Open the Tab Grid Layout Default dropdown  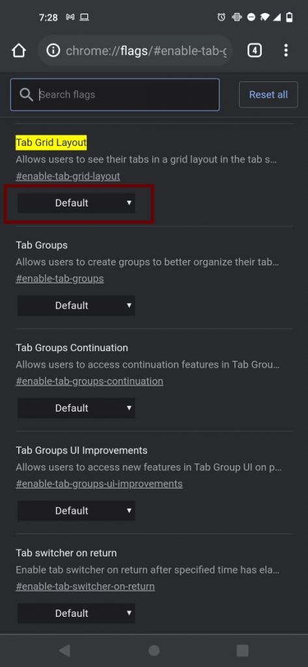tap(76, 203)
